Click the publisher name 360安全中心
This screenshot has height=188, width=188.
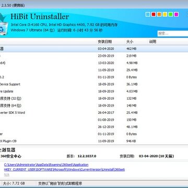[11, 156]
